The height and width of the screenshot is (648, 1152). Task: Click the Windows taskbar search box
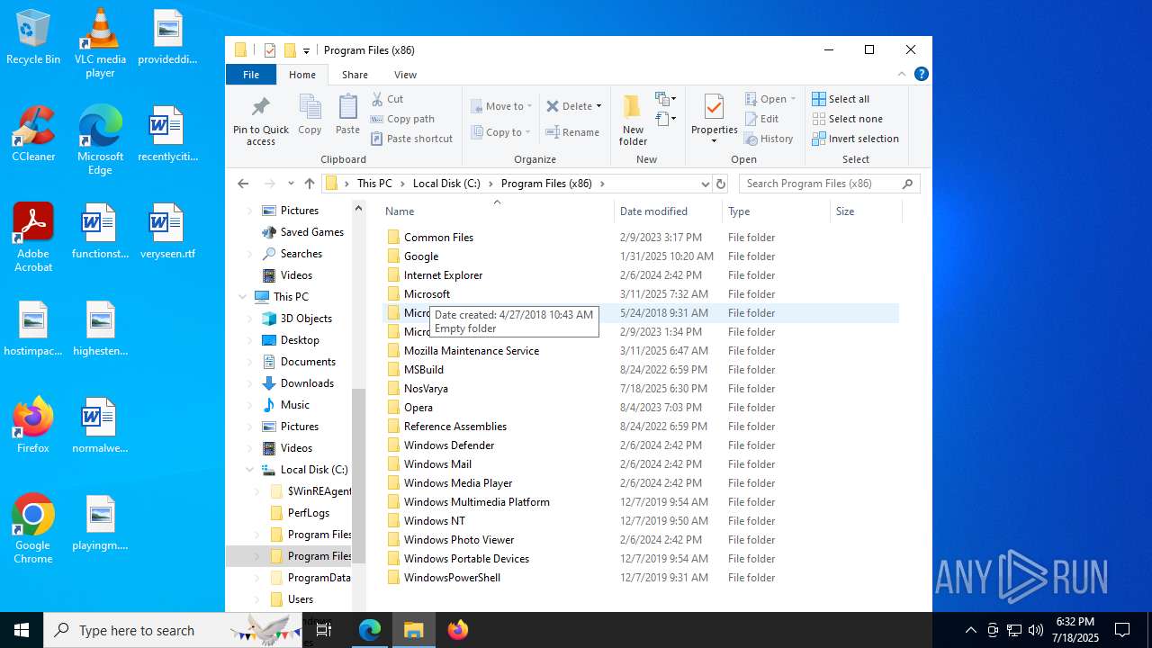pyautogui.click(x=173, y=630)
